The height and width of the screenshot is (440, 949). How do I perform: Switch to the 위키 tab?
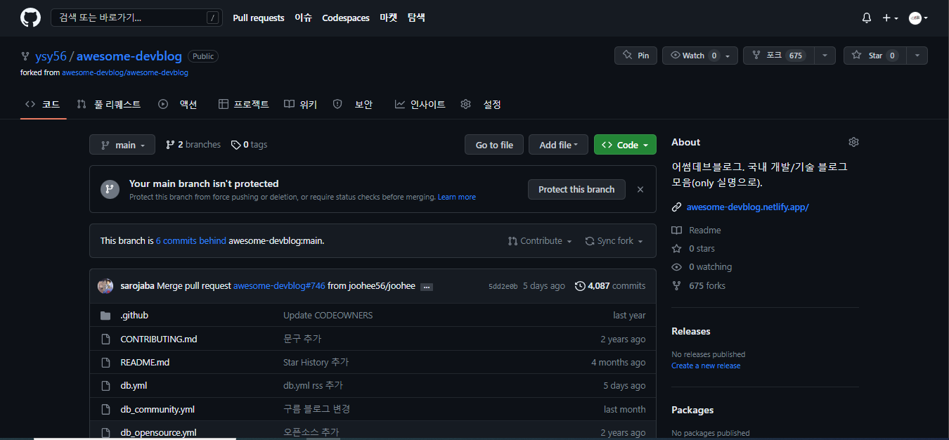point(301,104)
